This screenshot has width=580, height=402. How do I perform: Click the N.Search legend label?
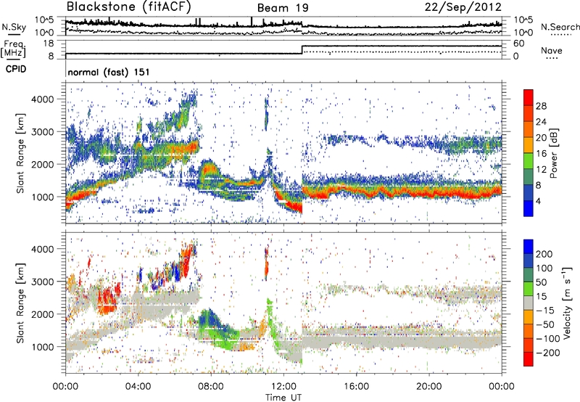point(560,27)
